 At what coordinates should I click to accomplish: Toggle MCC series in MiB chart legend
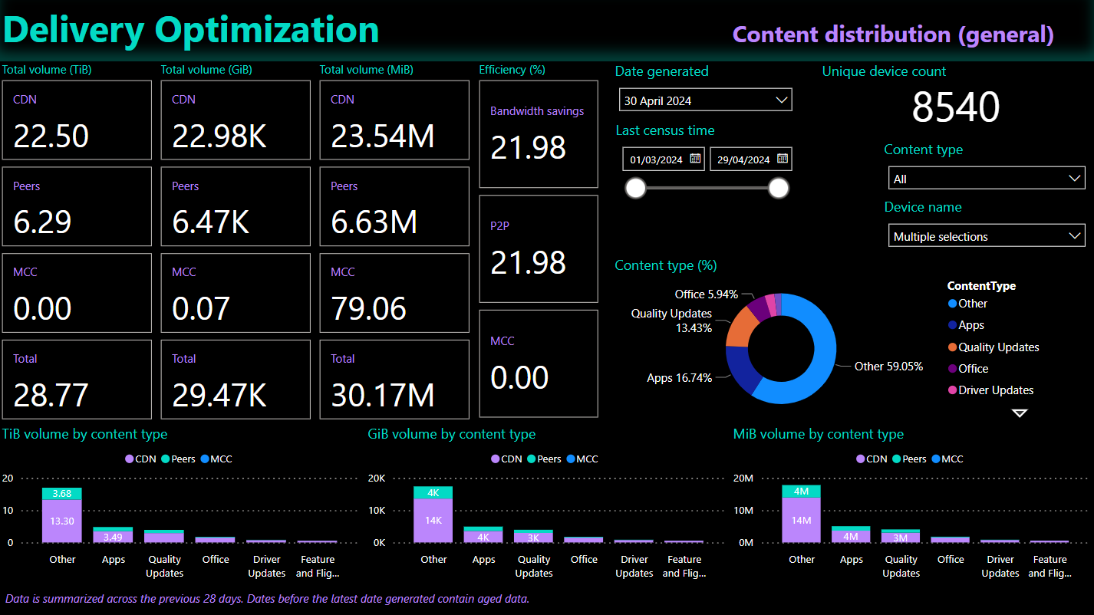click(935, 459)
